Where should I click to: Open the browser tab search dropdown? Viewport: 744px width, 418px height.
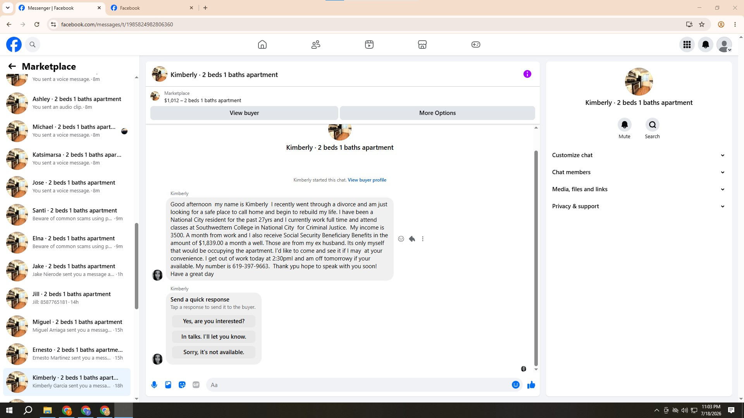[8, 8]
